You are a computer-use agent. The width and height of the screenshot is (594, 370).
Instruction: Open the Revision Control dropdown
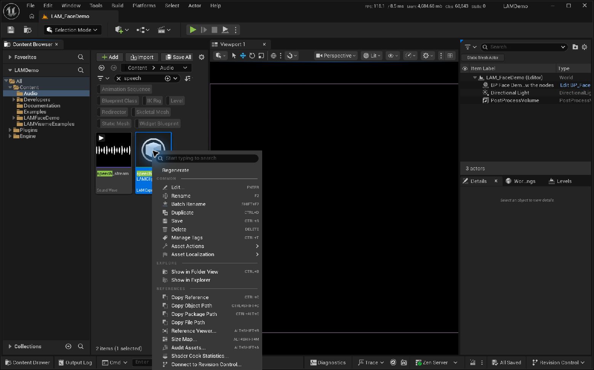[x=558, y=362]
